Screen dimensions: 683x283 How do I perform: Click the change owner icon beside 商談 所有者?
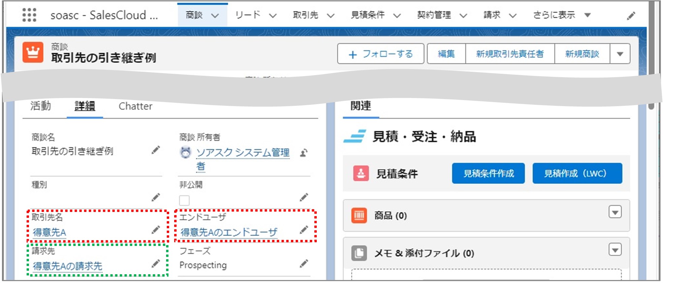(304, 153)
